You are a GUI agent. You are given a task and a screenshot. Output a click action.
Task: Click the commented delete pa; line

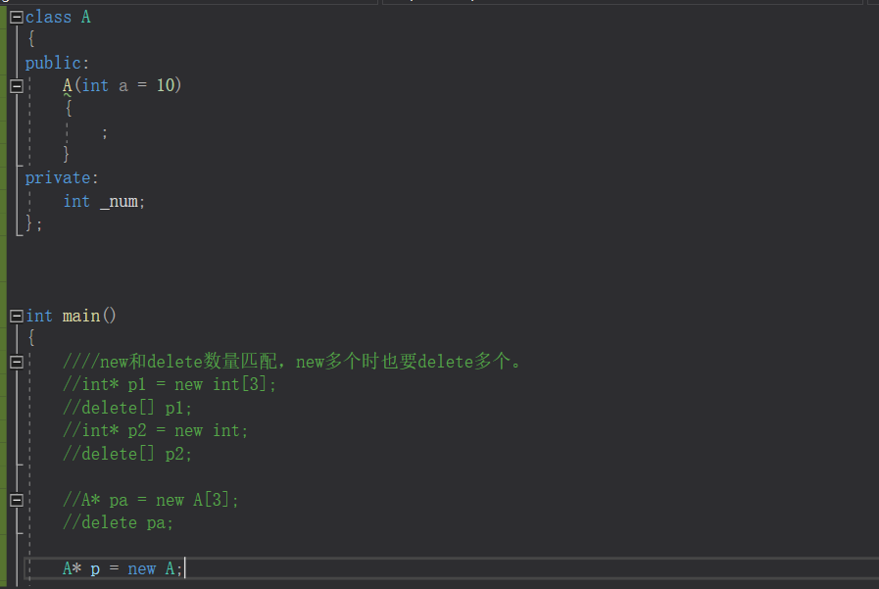click(118, 521)
